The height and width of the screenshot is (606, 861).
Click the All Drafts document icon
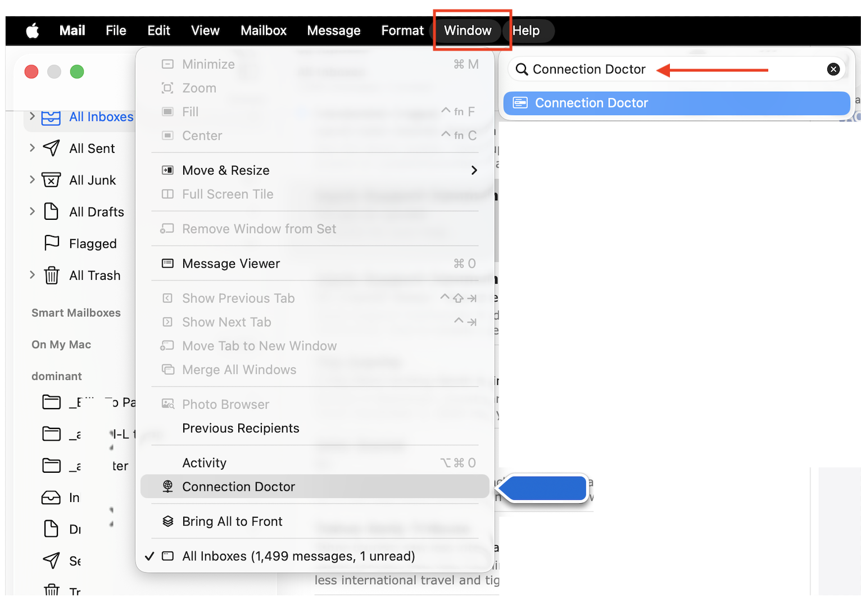coord(51,211)
